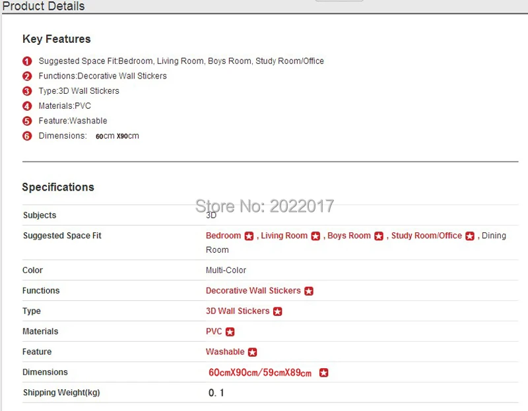
Task: Click the star icon after Living Room
Action: click(x=315, y=236)
